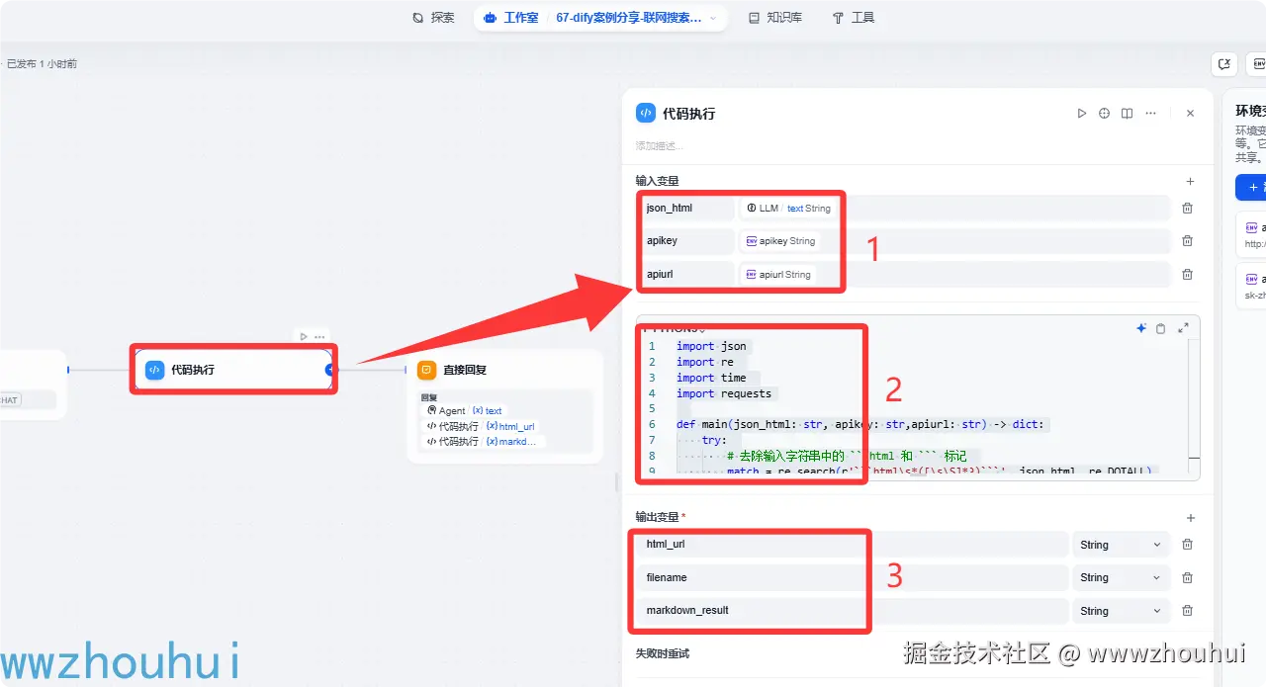The width and height of the screenshot is (1266, 687).
Task: Delete the markdown_result output variable
Action: pyautogui.click(x=1187, y=611)
